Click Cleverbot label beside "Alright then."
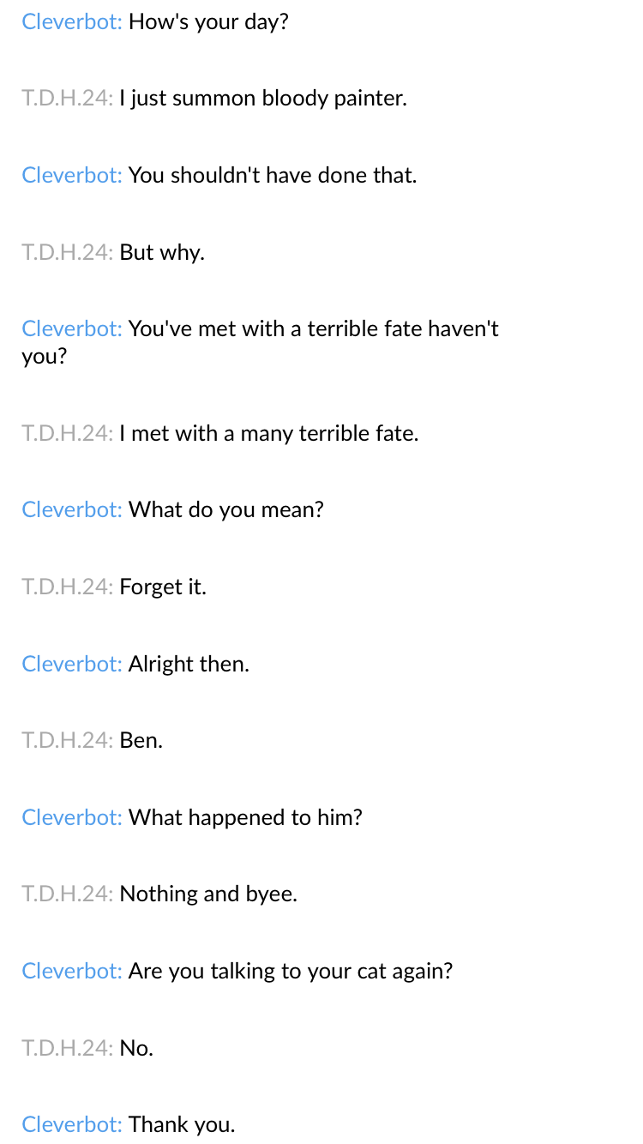The height and width of the screenshot is (1144, 643). click(x=72, y=664)
